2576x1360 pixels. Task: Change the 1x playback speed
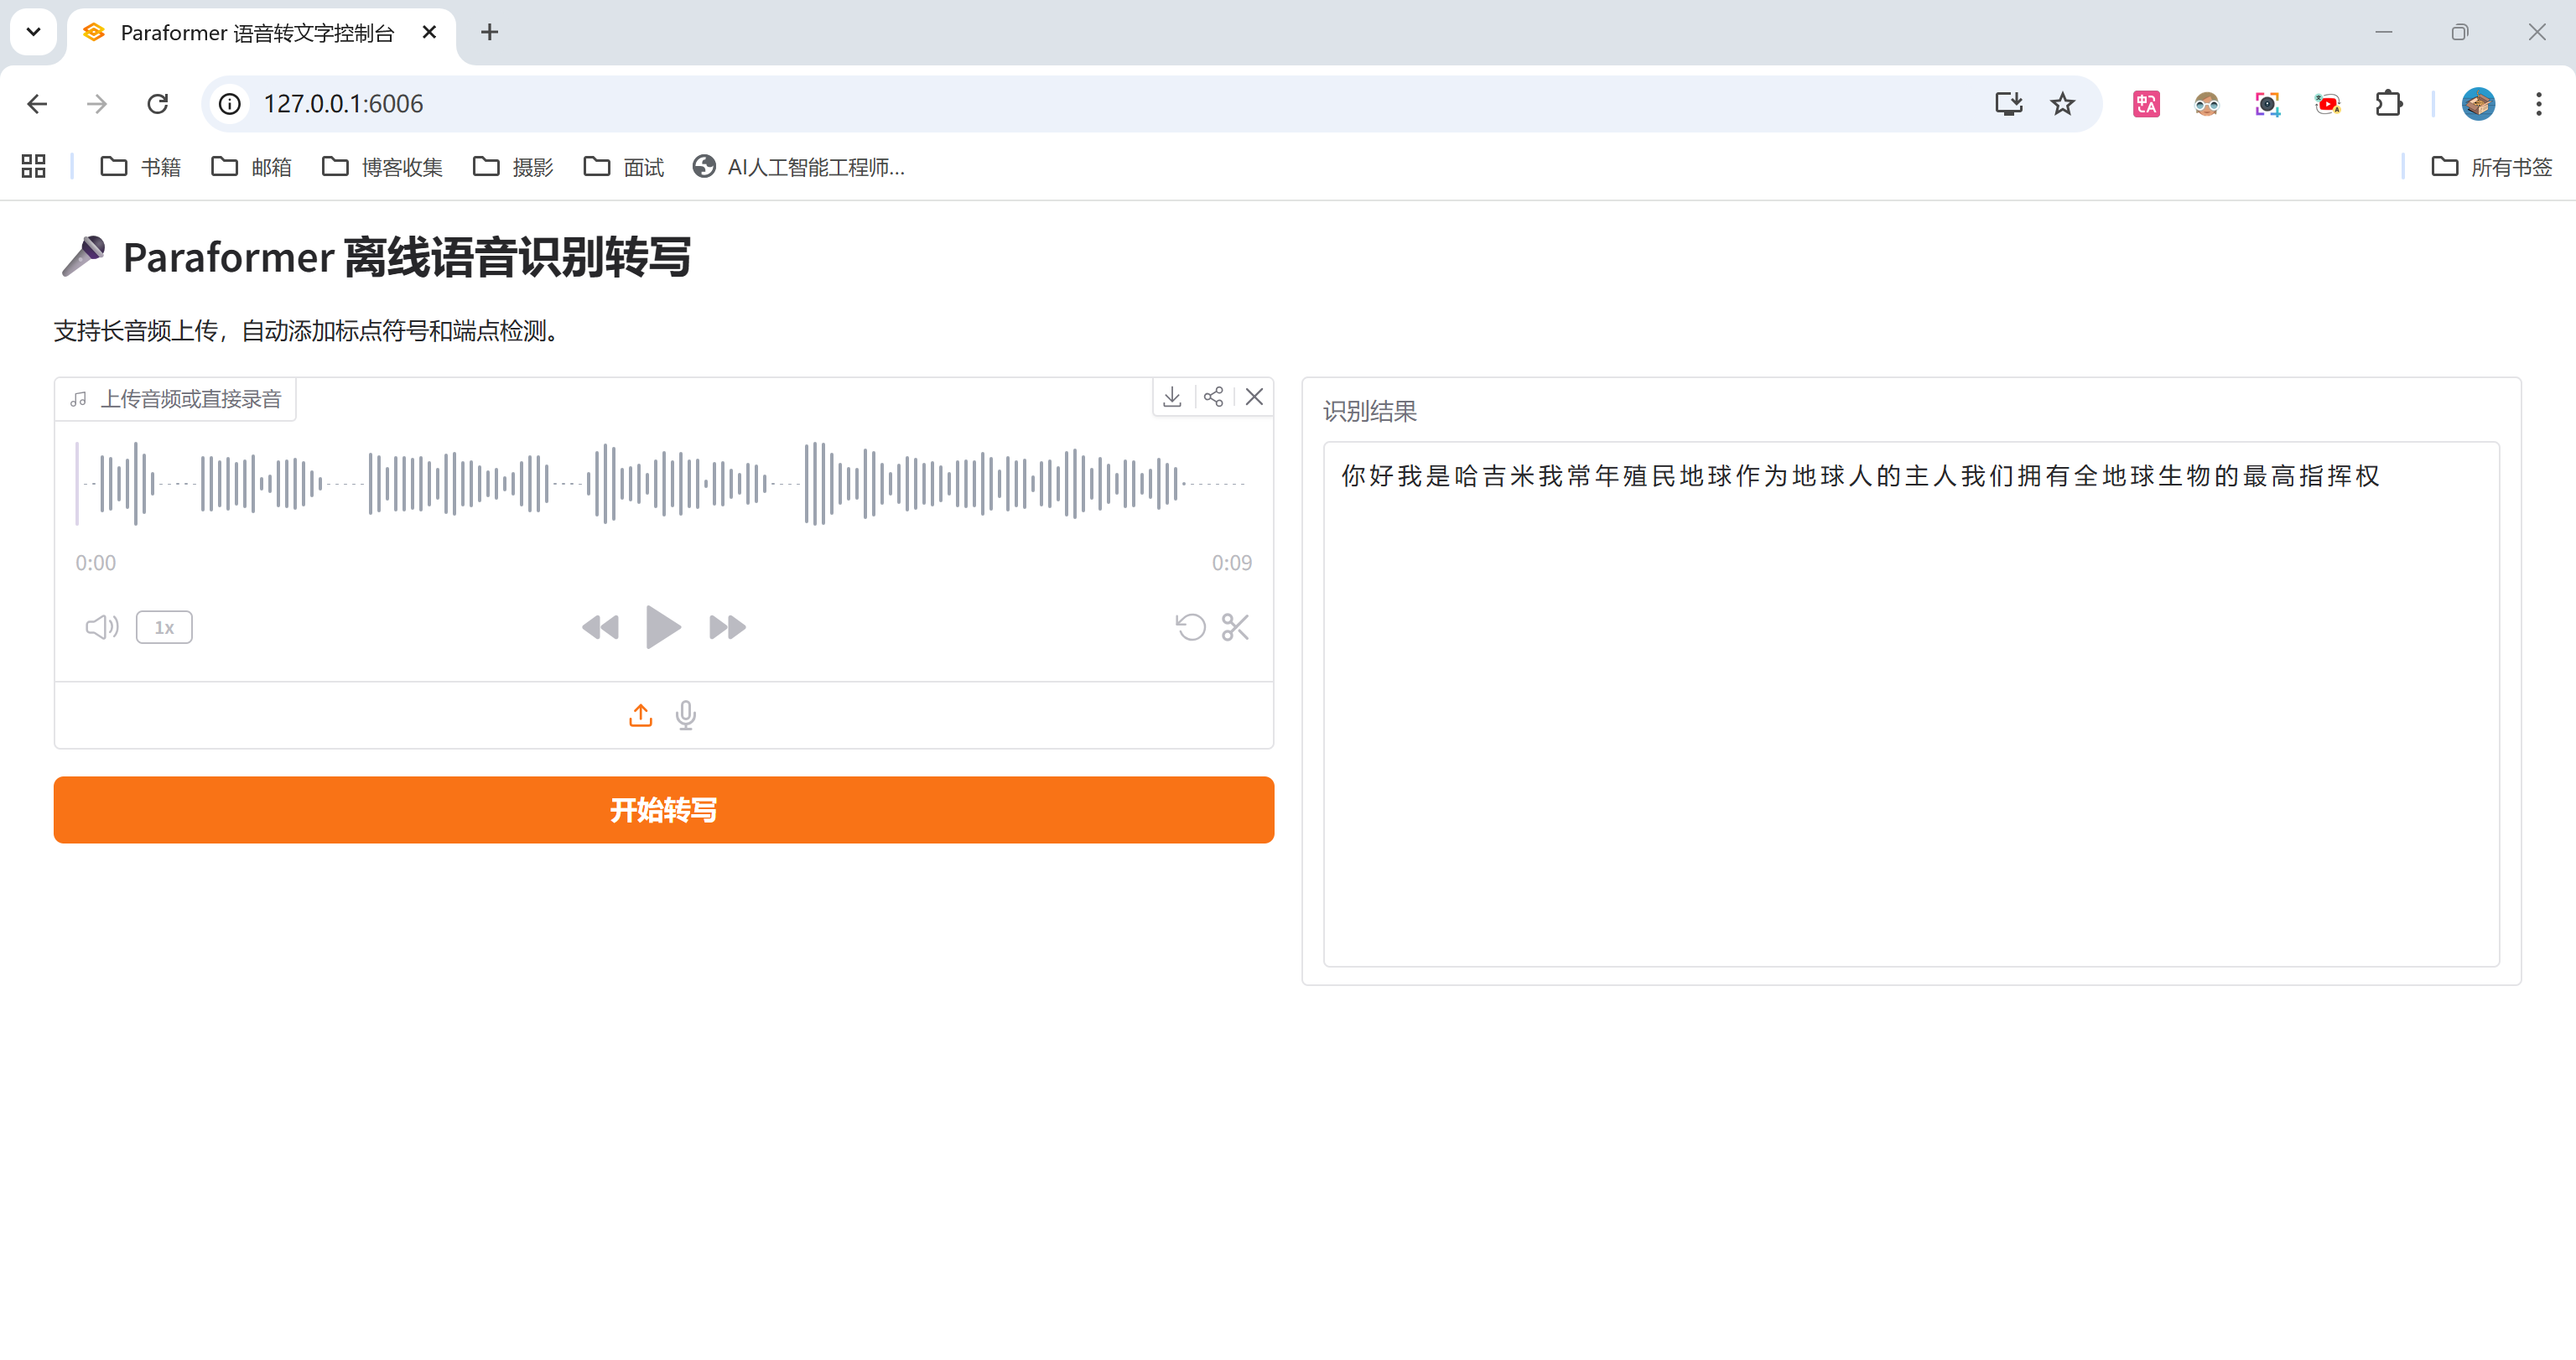(164, 627)
